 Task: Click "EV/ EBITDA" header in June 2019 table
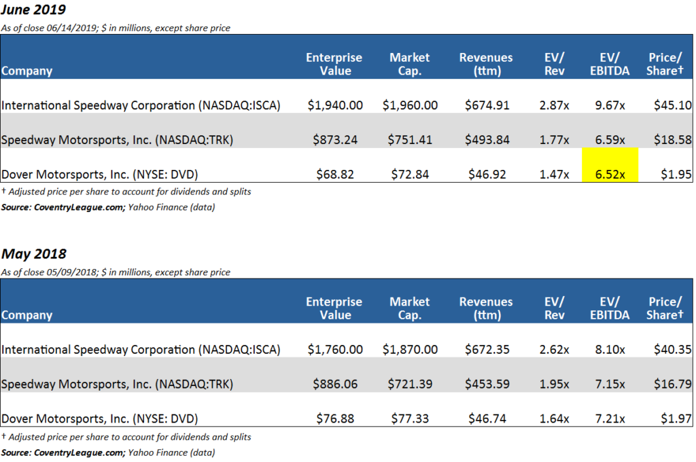click(x=610, y=64)
